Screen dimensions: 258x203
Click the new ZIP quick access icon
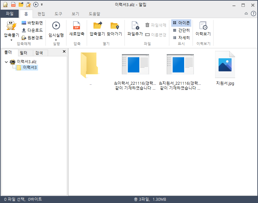click(13, 5)
